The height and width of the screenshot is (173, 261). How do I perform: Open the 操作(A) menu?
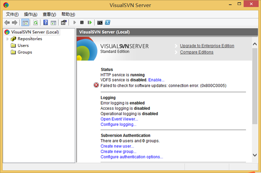tap(31, 14)
